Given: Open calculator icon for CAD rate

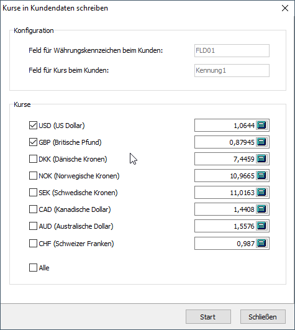Looking at the screenshot, I should [262, 209].
